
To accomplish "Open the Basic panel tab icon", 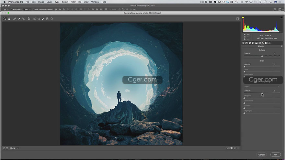I will (x=243, y=43).
